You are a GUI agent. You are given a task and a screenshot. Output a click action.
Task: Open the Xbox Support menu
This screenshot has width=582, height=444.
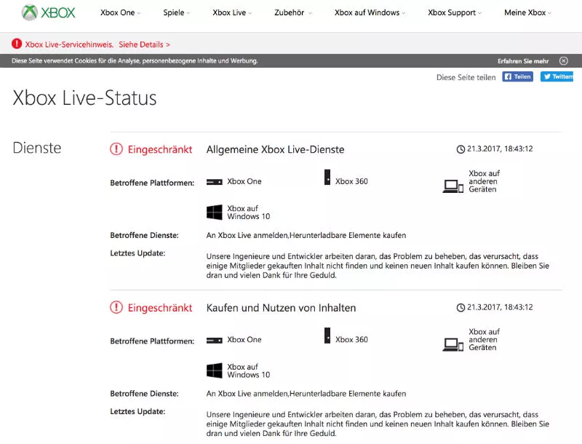tap(454, 12)
